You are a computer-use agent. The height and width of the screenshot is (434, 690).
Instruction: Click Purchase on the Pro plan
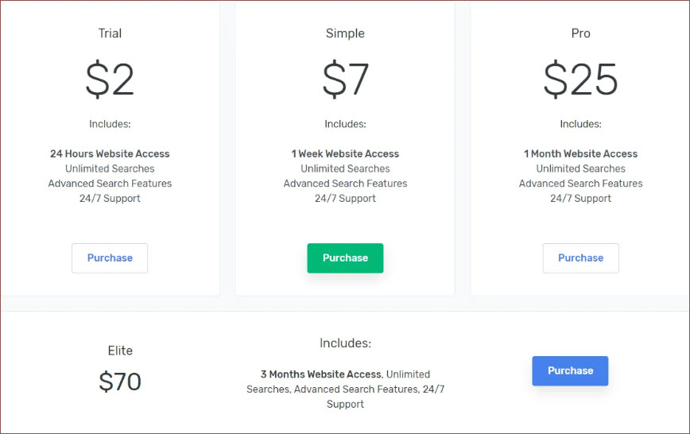coord(580,258)
